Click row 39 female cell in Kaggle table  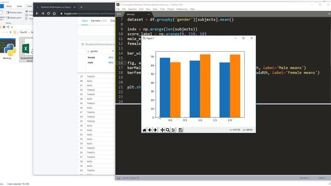(91, 76)
